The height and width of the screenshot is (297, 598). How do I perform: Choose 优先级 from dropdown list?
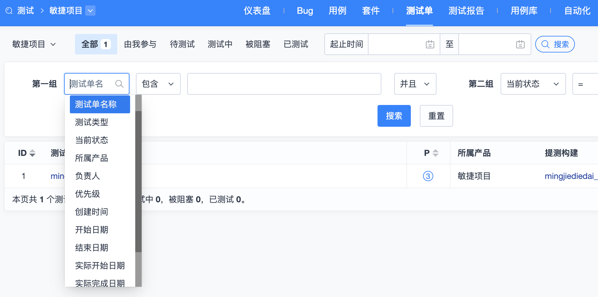pyautogui.click(x=100, y=194)
